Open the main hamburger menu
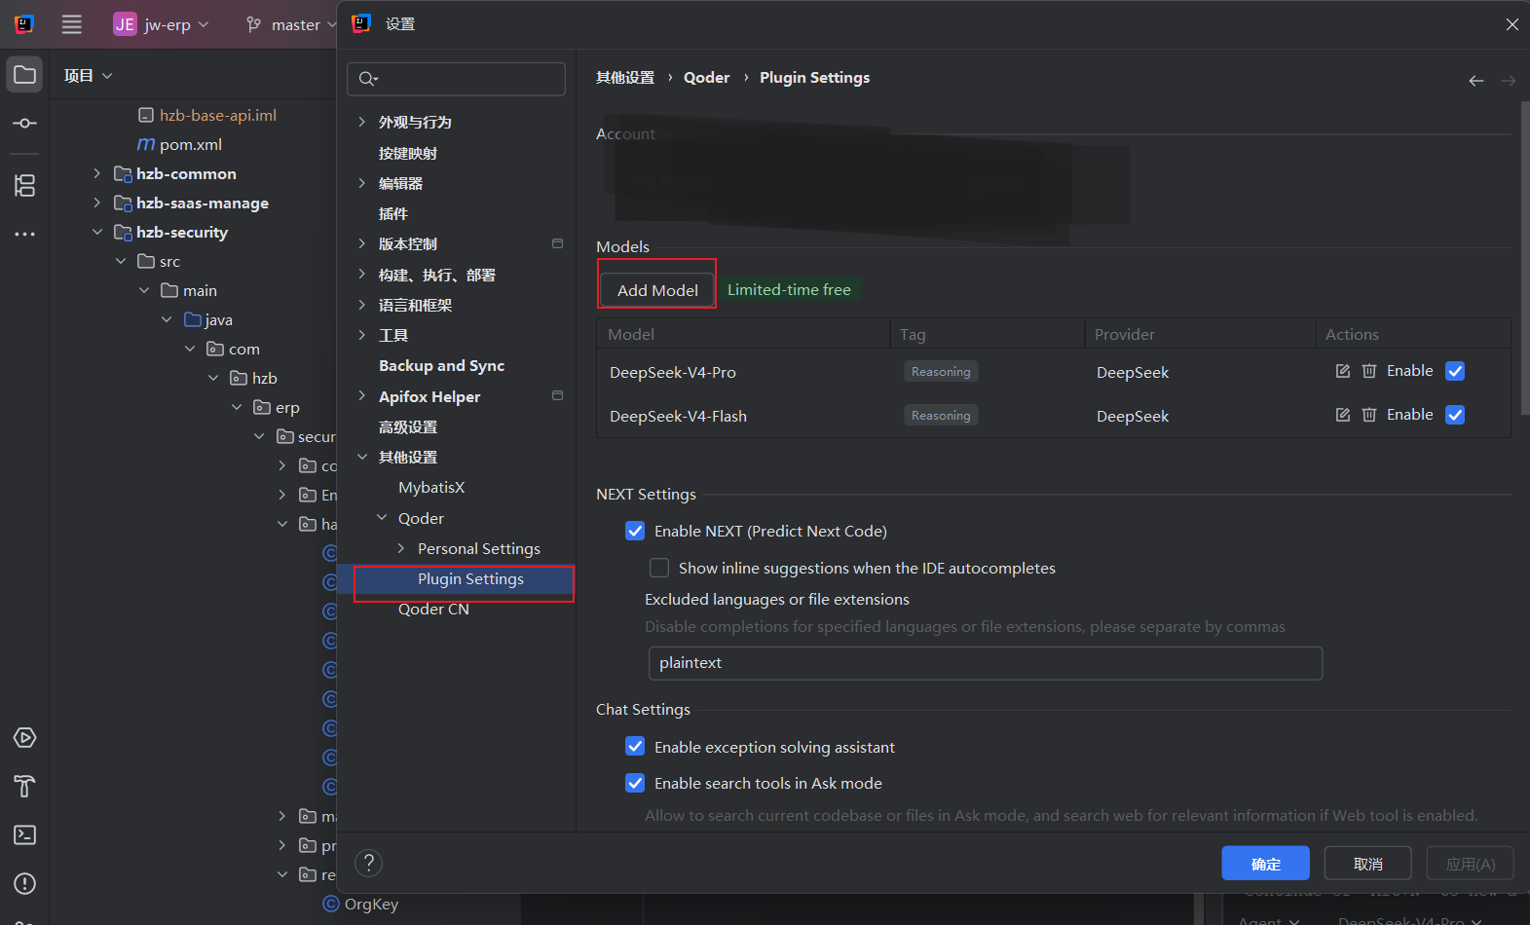 [72, 24]
